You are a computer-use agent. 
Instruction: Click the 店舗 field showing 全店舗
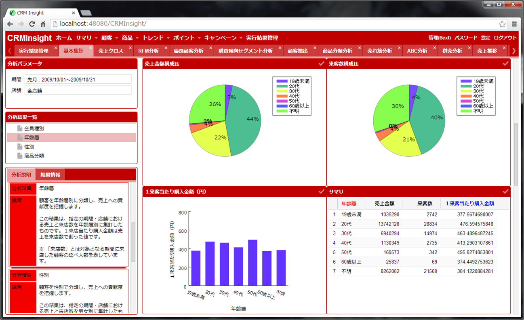pyautogui.click(x=78, y=91)
